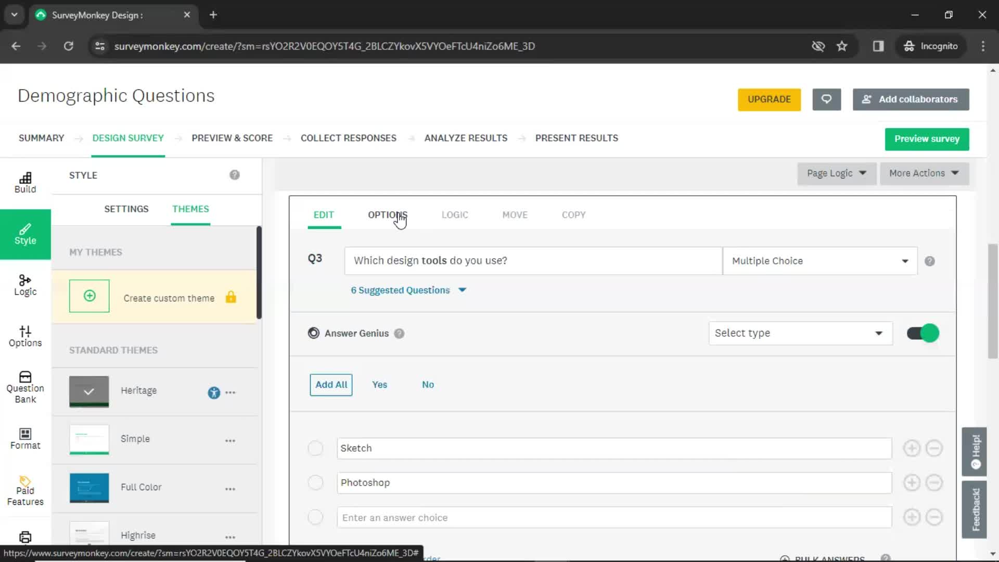Open the Logic sidebar panel
Viewport: 999px width, 562px height.
pyautogui.click(x=25, y=285)
